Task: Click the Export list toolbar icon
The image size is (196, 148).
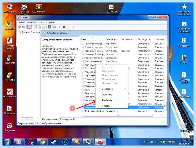Action: coord(44,27)
